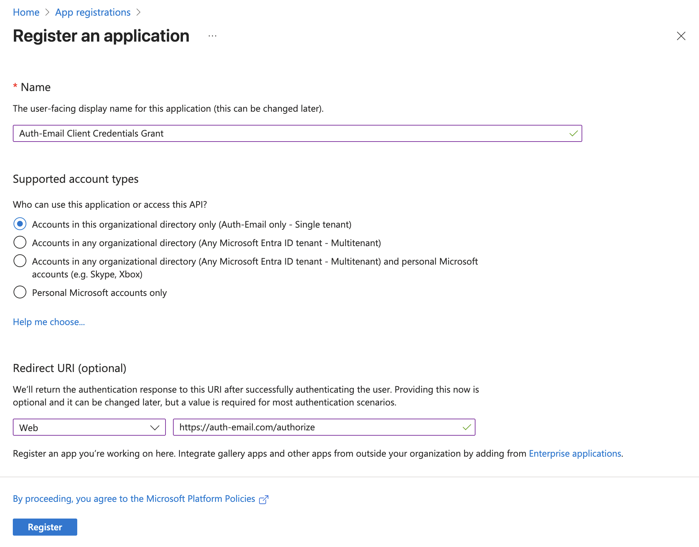Select Multitenant and personal Microsoft accounts
699x547 pixels.
[20, 261]
